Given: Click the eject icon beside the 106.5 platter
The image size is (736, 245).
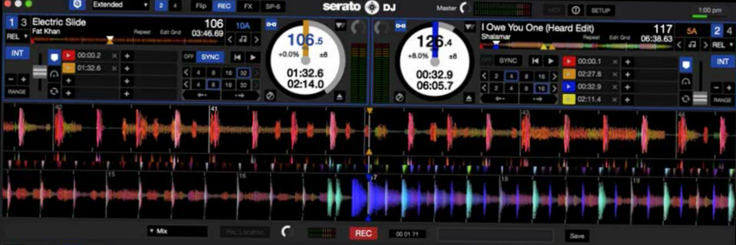Looking at the screenshot, I should click(x=339, y=97).
